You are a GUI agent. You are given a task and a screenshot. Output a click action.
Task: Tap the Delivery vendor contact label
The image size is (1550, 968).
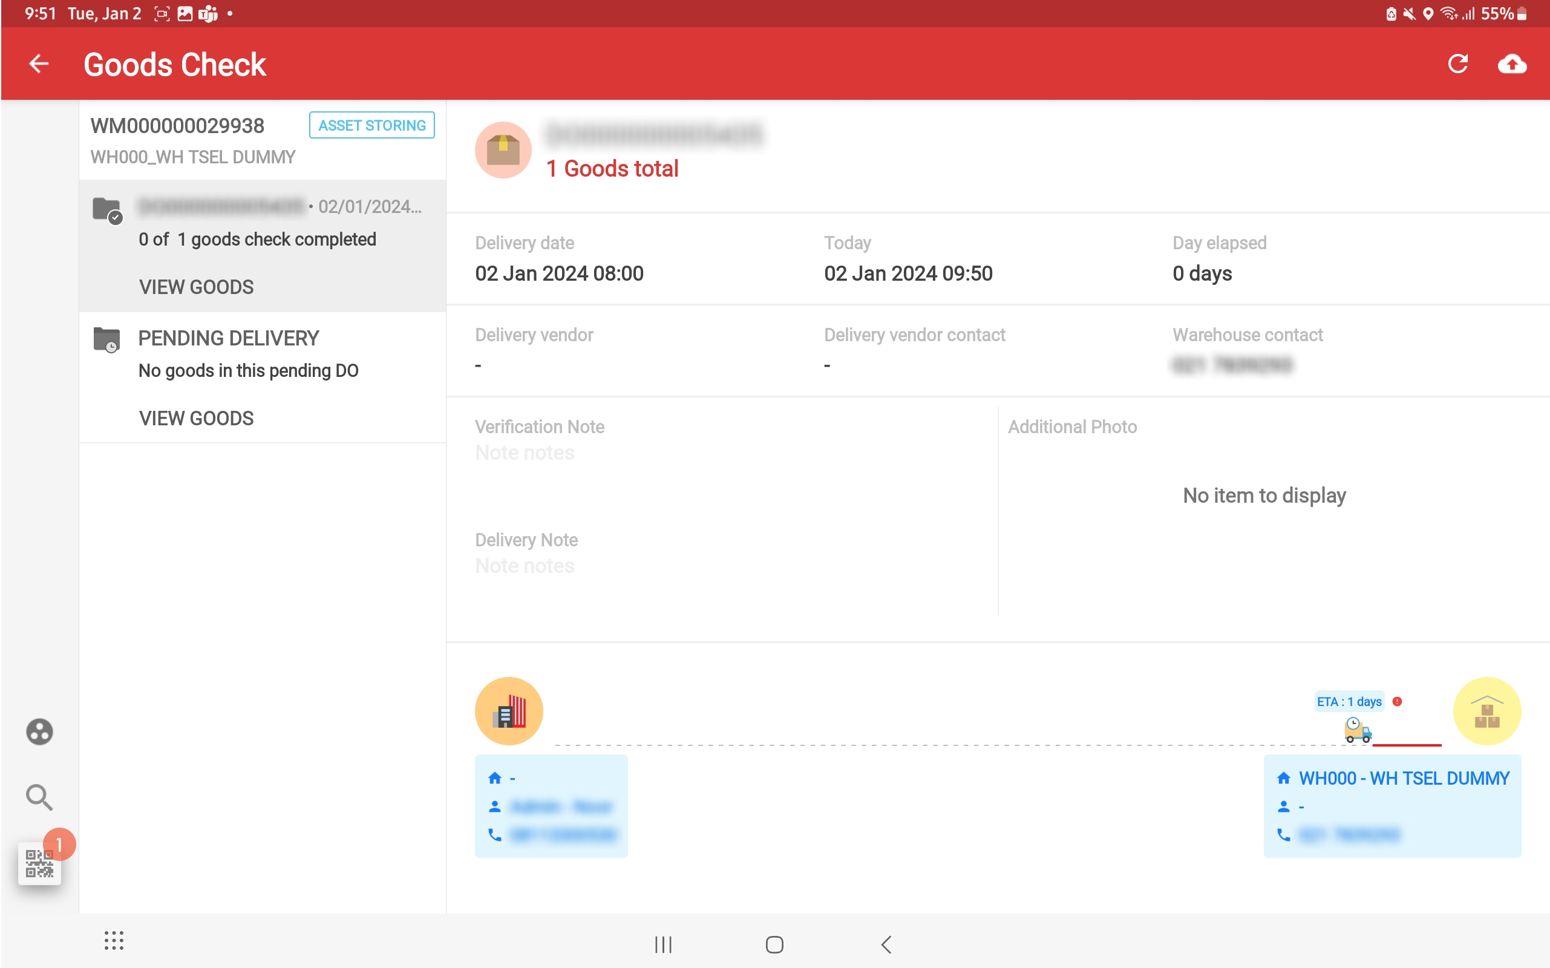pyautogui.click(x=914, y=335)
